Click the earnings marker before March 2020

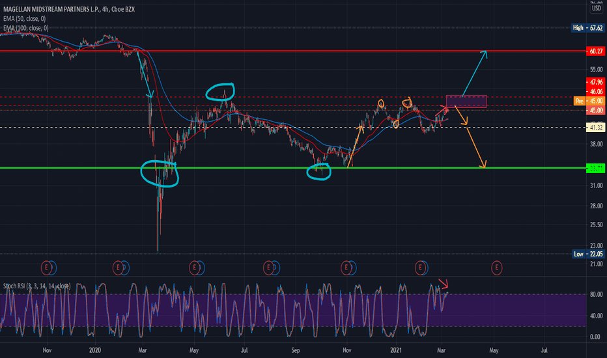point(118,268)
